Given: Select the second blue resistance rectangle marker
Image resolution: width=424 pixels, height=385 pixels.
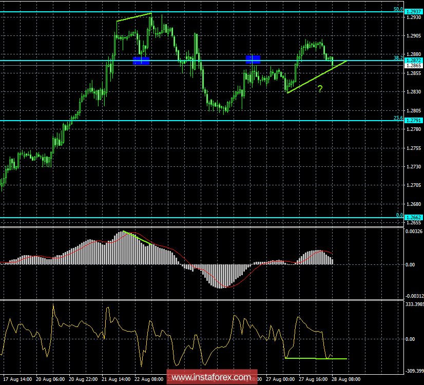Looking at the screenshot, I should [254, 59].
